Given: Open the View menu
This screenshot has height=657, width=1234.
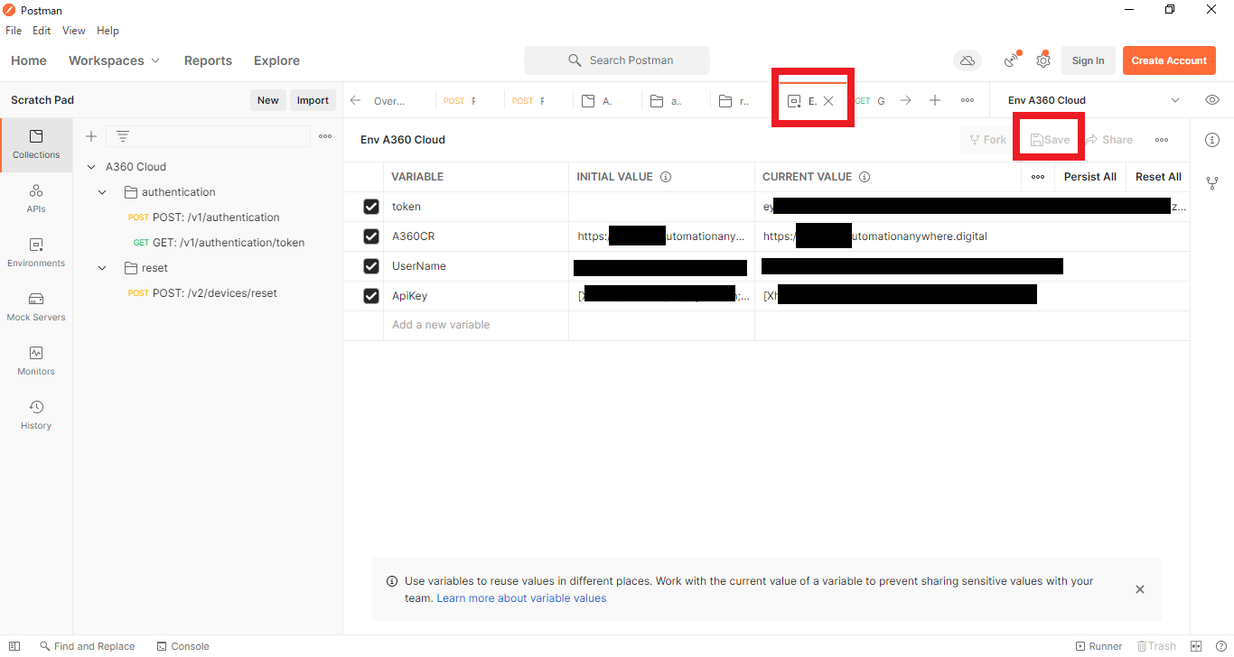Looking at the screenshot, I should (74, 31).
